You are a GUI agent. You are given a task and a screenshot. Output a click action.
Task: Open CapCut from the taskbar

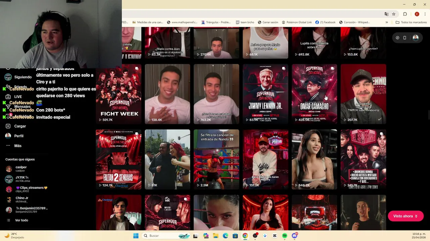click(275, 236)
